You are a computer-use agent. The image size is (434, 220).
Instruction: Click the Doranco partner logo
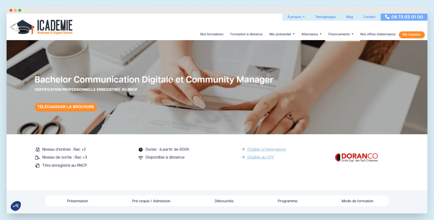coord(356,158)
